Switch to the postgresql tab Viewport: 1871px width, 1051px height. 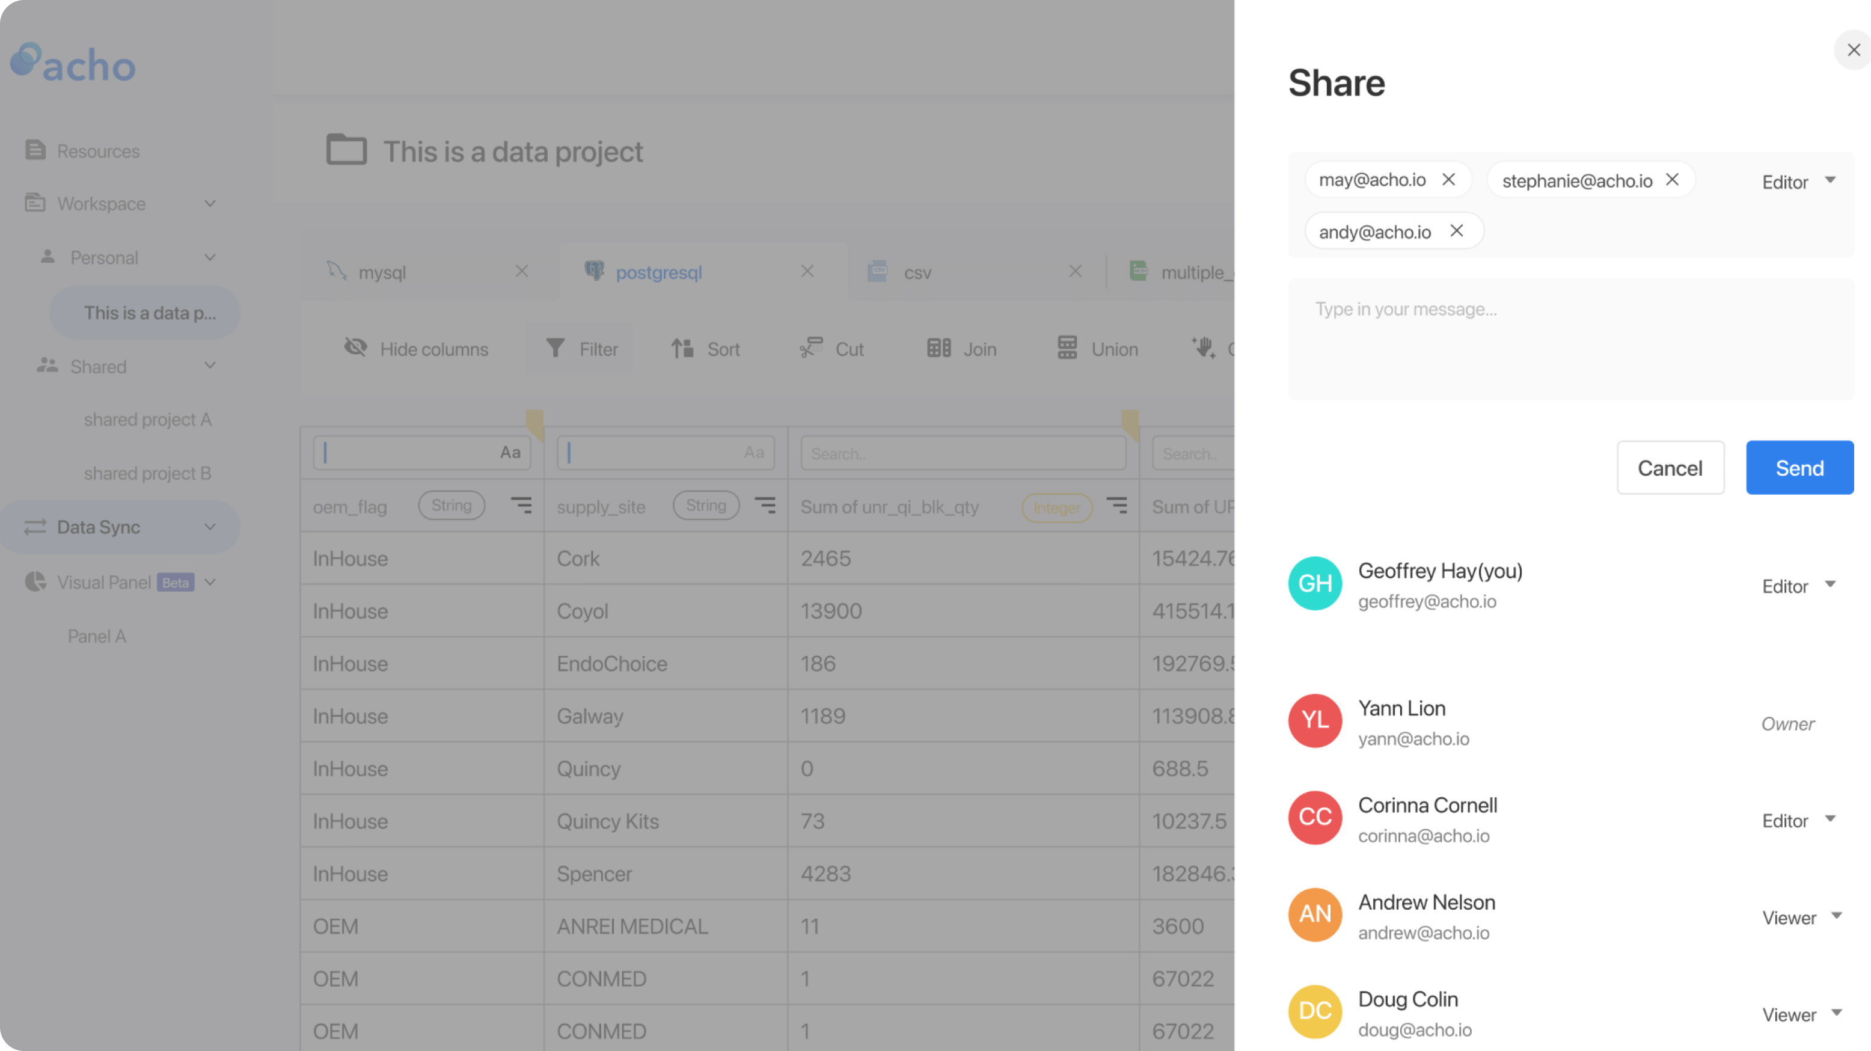click(x=658, y=272)
